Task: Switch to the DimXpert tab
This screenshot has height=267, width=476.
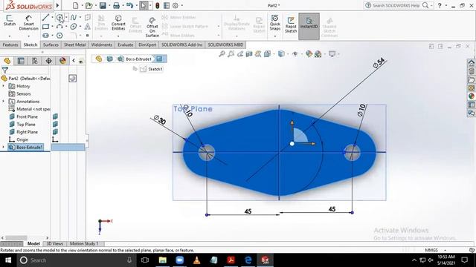Action: 147,44
